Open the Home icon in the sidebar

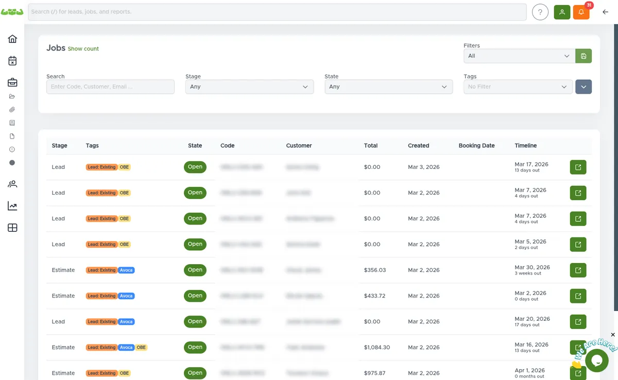[12, 39]
